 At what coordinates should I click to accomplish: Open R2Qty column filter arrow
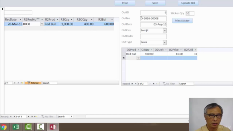pyautogui.click(x=71, y=20)
